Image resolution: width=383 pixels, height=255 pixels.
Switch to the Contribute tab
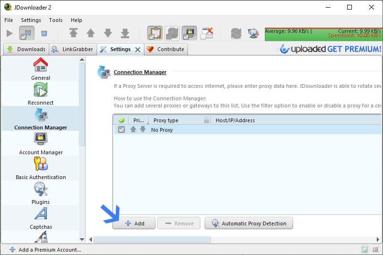[166, 49]
